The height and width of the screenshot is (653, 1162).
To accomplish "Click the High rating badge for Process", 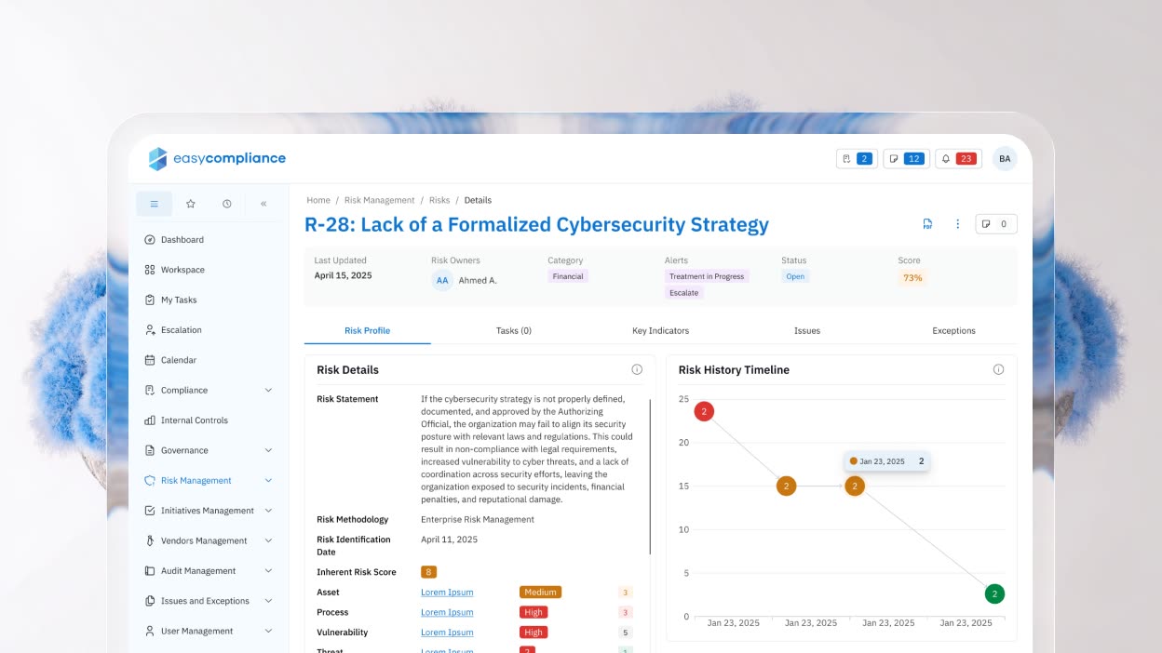I will click(534, 612).
